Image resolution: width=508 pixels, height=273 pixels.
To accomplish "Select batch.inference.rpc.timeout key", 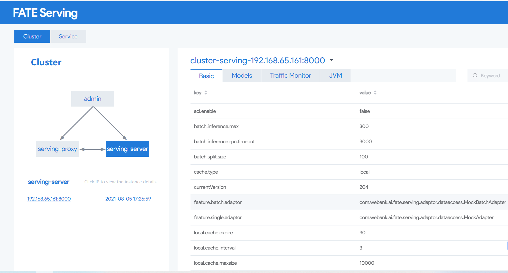I will 224,142.
